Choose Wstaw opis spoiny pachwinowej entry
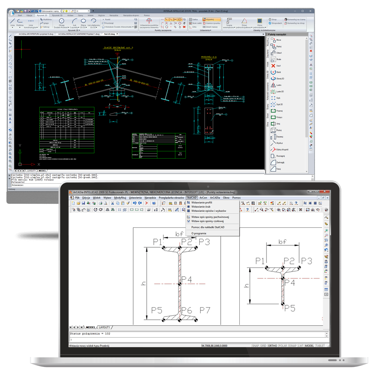Viewport: 374px width, 374px height. pyautogui.click(x=210, y=217)
